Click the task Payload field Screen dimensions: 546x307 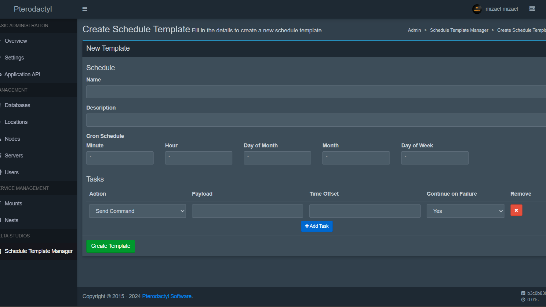[247, 211]
